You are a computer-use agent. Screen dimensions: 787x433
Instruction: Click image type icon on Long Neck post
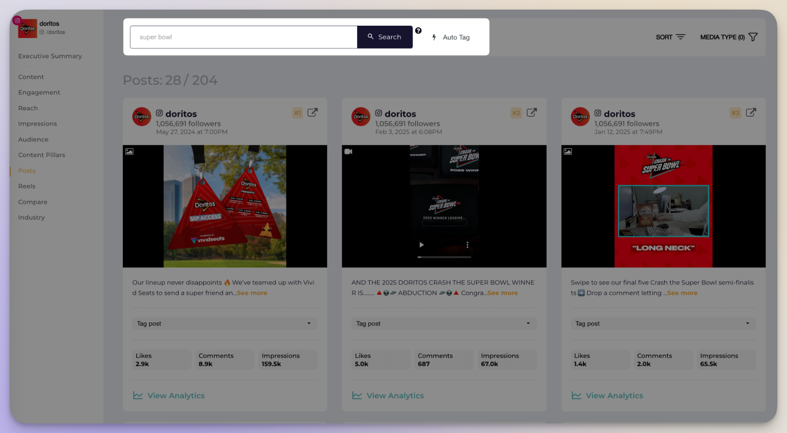[568, 151]
